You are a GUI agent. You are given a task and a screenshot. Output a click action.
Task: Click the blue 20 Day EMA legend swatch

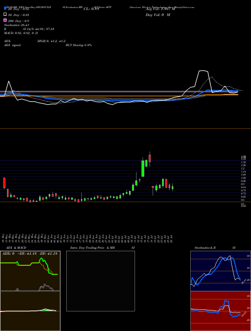pos(5,9)
